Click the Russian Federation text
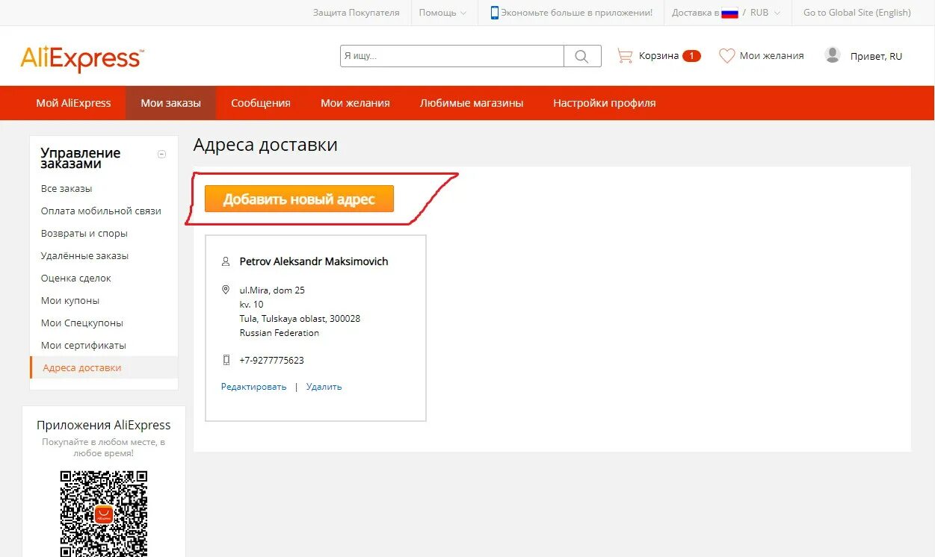 tap(279, 332)
